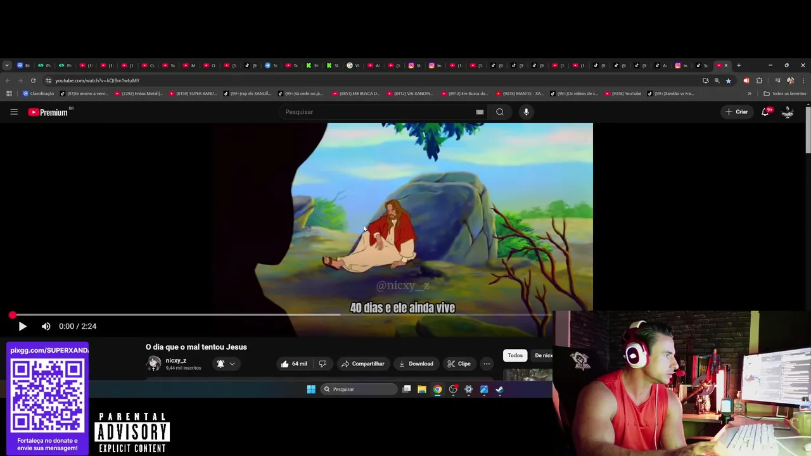Play the video with the play button
This screenshot has width=811, height=456.
click(22, 326)
